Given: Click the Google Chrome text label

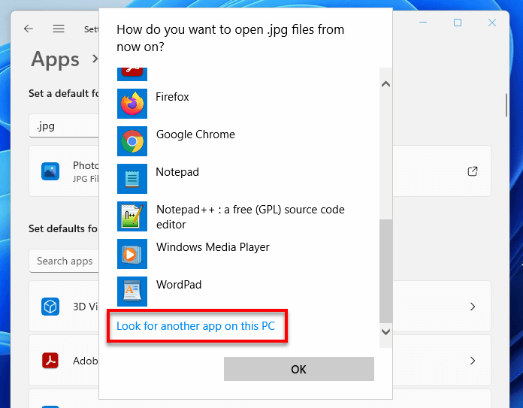Looking at the screenshot, I should 195,134.
